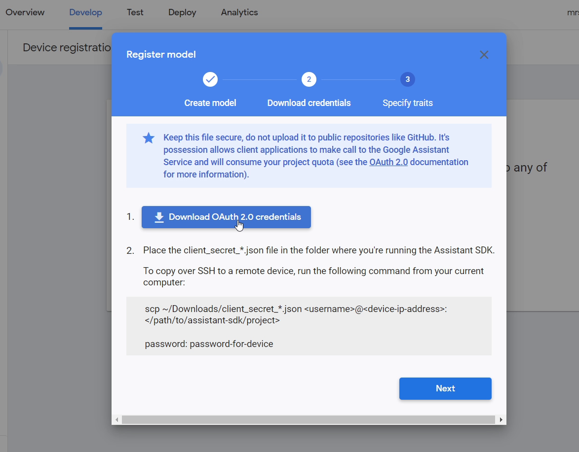Viewport: 579px width, 452px height.
Task: Click the Specify traits step label text
Action: coord(408,103)
